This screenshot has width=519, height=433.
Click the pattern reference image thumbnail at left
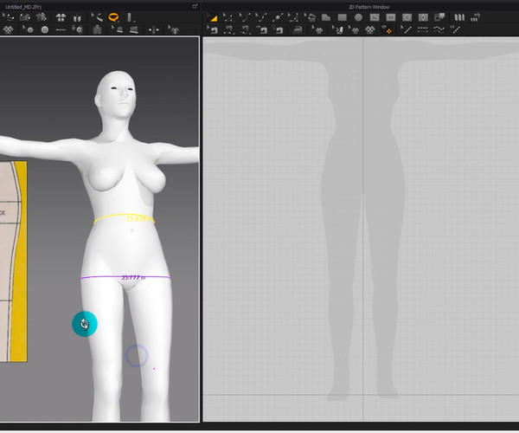pyautogui.click(x=13, y=262)
